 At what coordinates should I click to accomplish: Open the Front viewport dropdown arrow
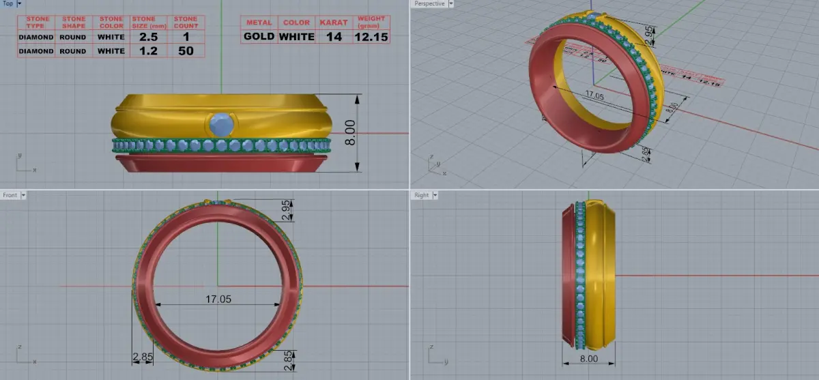coord(24,195)
